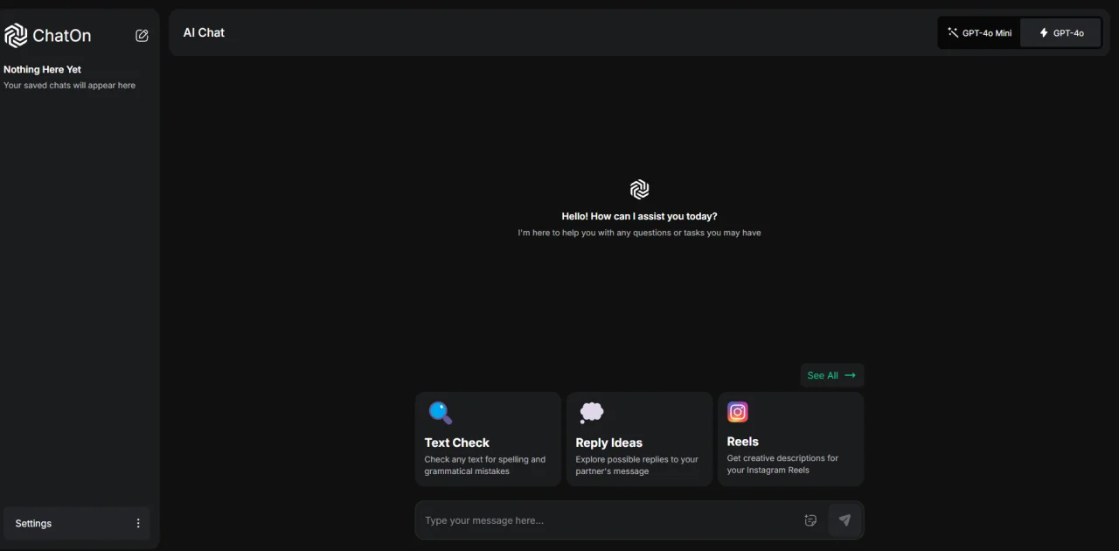
Task: Click Check any text for spelling description
Action: click(x=485, y=464)
